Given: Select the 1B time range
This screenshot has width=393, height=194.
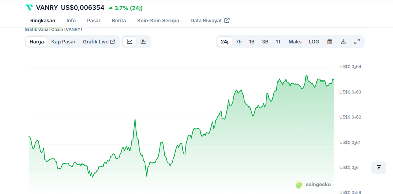Looking at the screenshot, I should coord(252,41).
